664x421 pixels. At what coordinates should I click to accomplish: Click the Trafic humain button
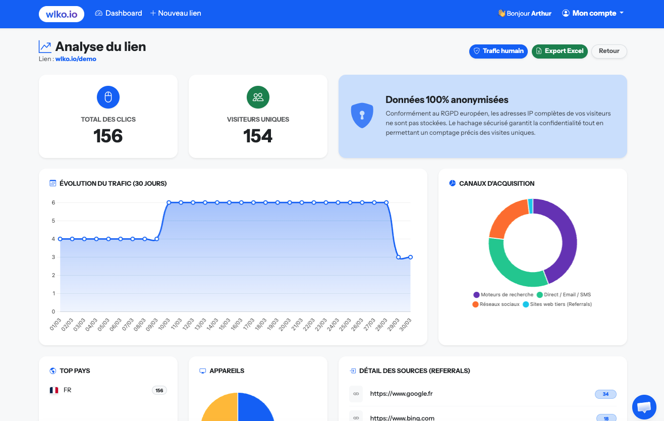[499, 51]
